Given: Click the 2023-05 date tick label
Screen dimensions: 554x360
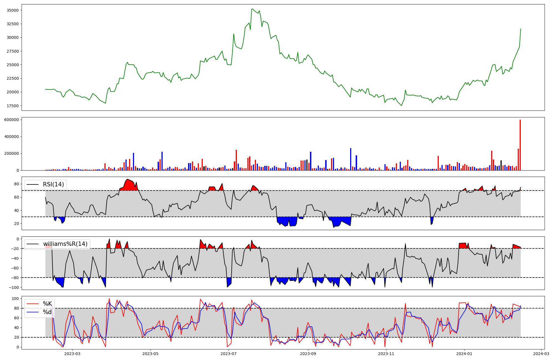Looking at the screenshot, I should [x=150, y=353].
